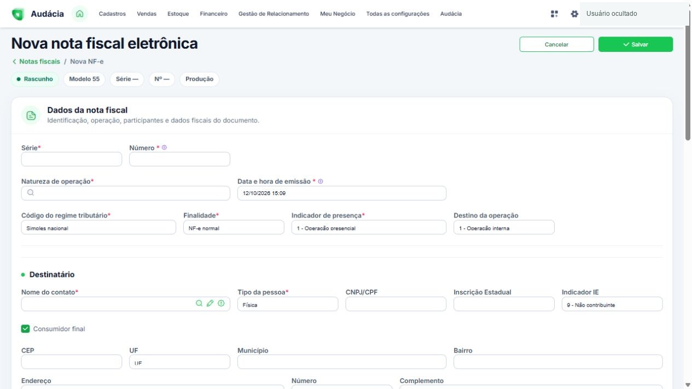Expand the Tipo da pessoa dropdown

tap(288, 304)
